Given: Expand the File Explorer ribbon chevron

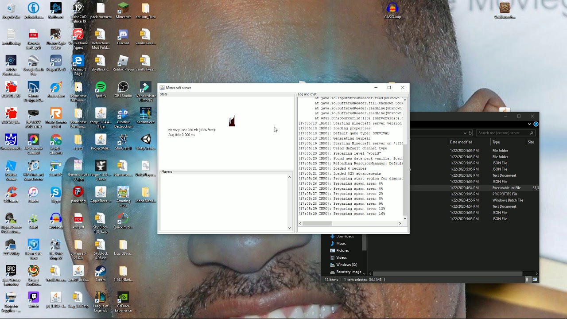Looking at the screenshot, I should coord(529,124).
